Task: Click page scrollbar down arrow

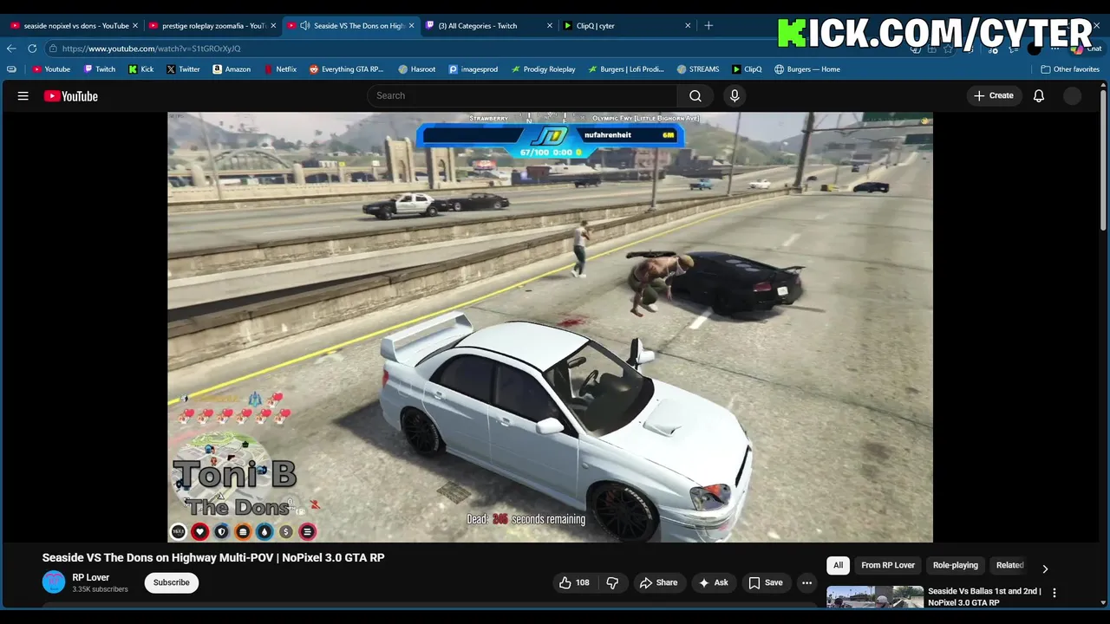Action: (1104, 602)
